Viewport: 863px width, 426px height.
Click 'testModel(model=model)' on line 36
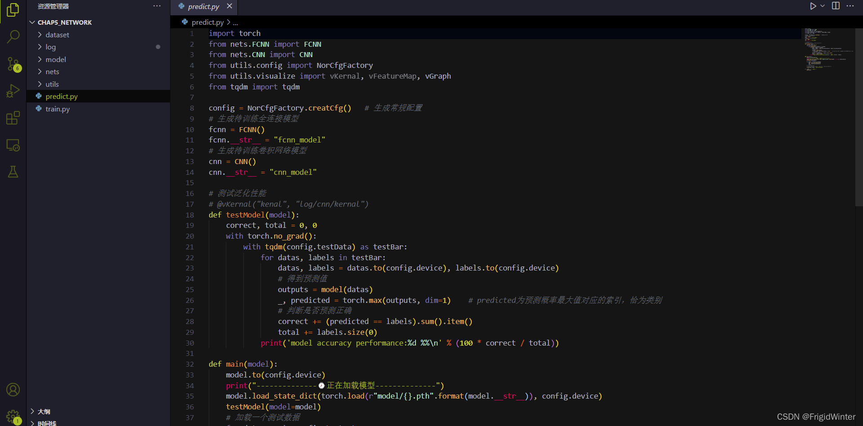tap(273, 407)
